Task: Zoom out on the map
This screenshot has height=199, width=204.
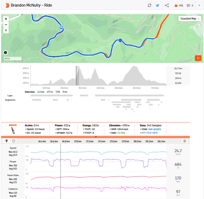Action: click(x=6, y=24)
